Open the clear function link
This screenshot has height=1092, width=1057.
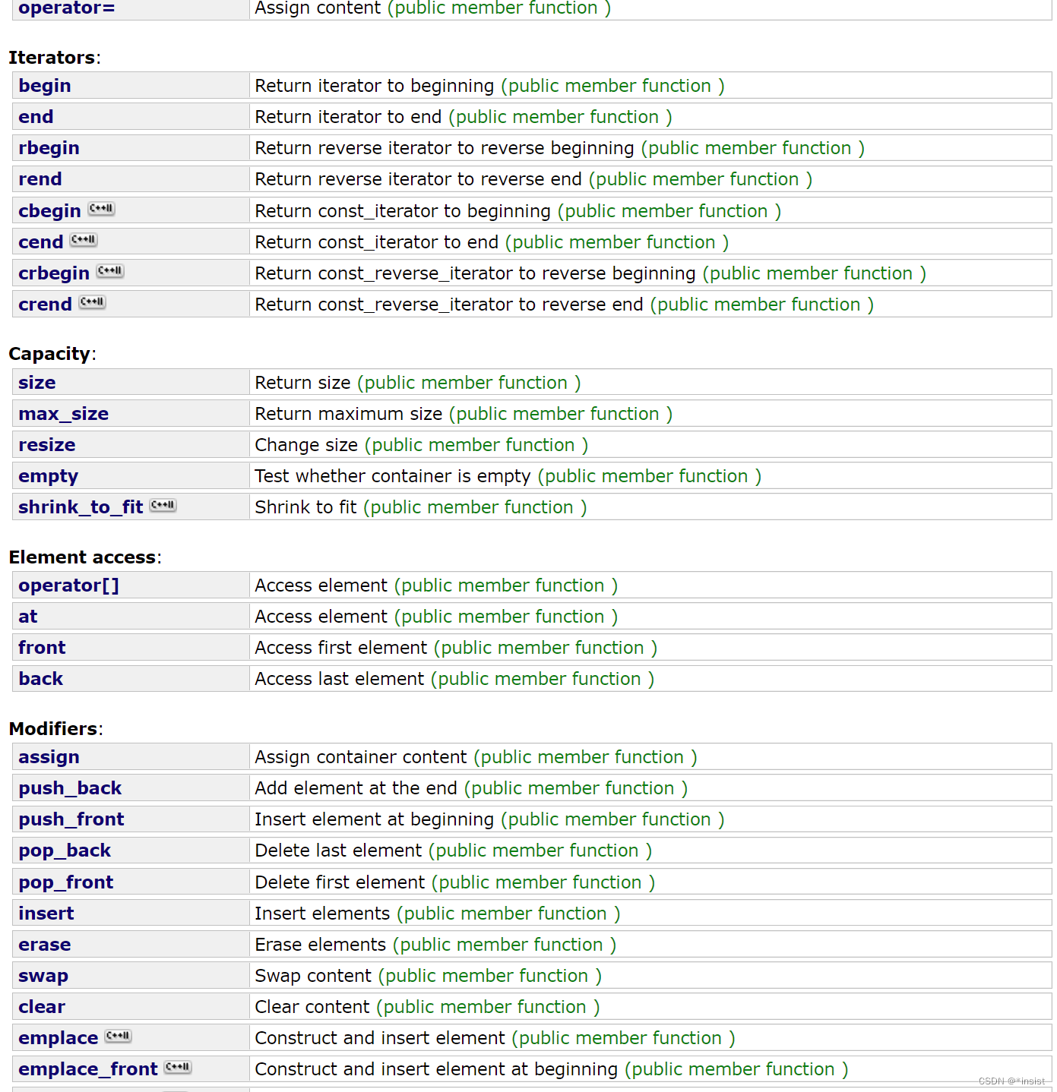click(42, 1007)
